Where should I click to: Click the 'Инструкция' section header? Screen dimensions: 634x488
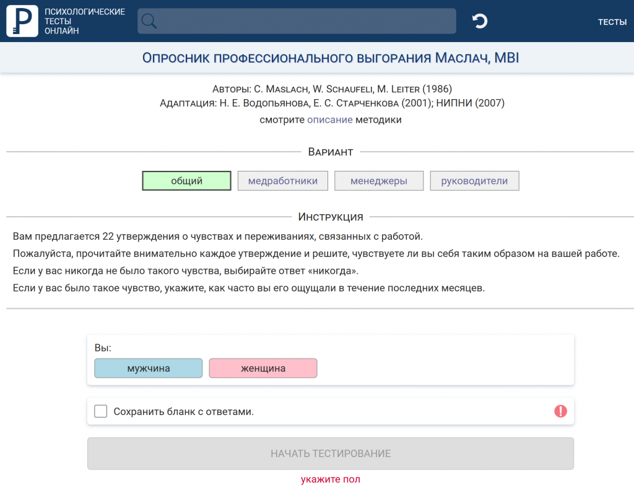(x=331, y=217)
